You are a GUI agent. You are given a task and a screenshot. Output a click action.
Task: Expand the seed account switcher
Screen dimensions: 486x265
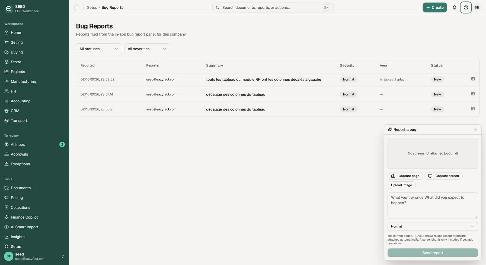coord(34,256)
